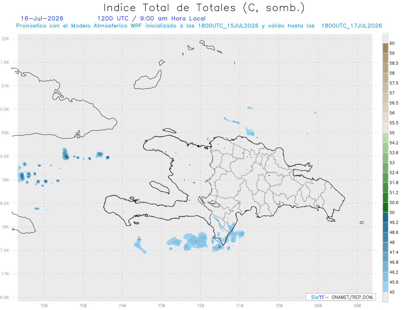Click the "73W" longitude label
The height and width of the screenshot is (310, 401).
coord(161,306)
